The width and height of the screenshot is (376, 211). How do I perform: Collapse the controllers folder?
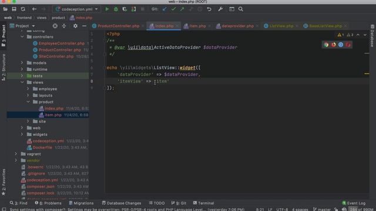click(22, 37)
